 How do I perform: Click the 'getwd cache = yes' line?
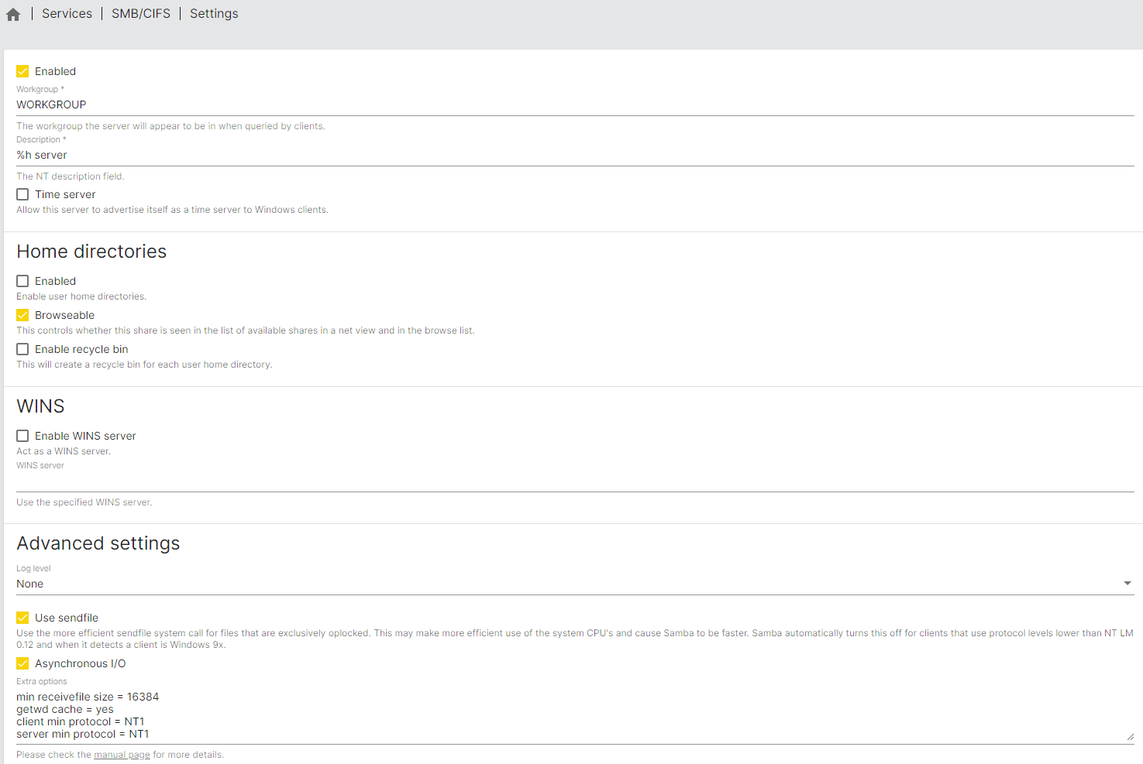65,709
